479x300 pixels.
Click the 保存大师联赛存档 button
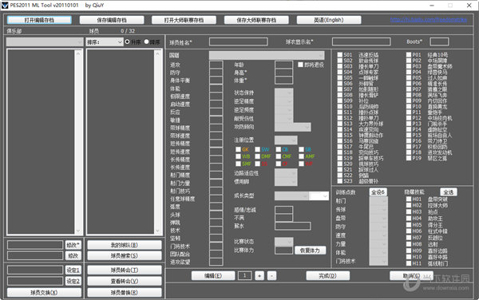256,20
